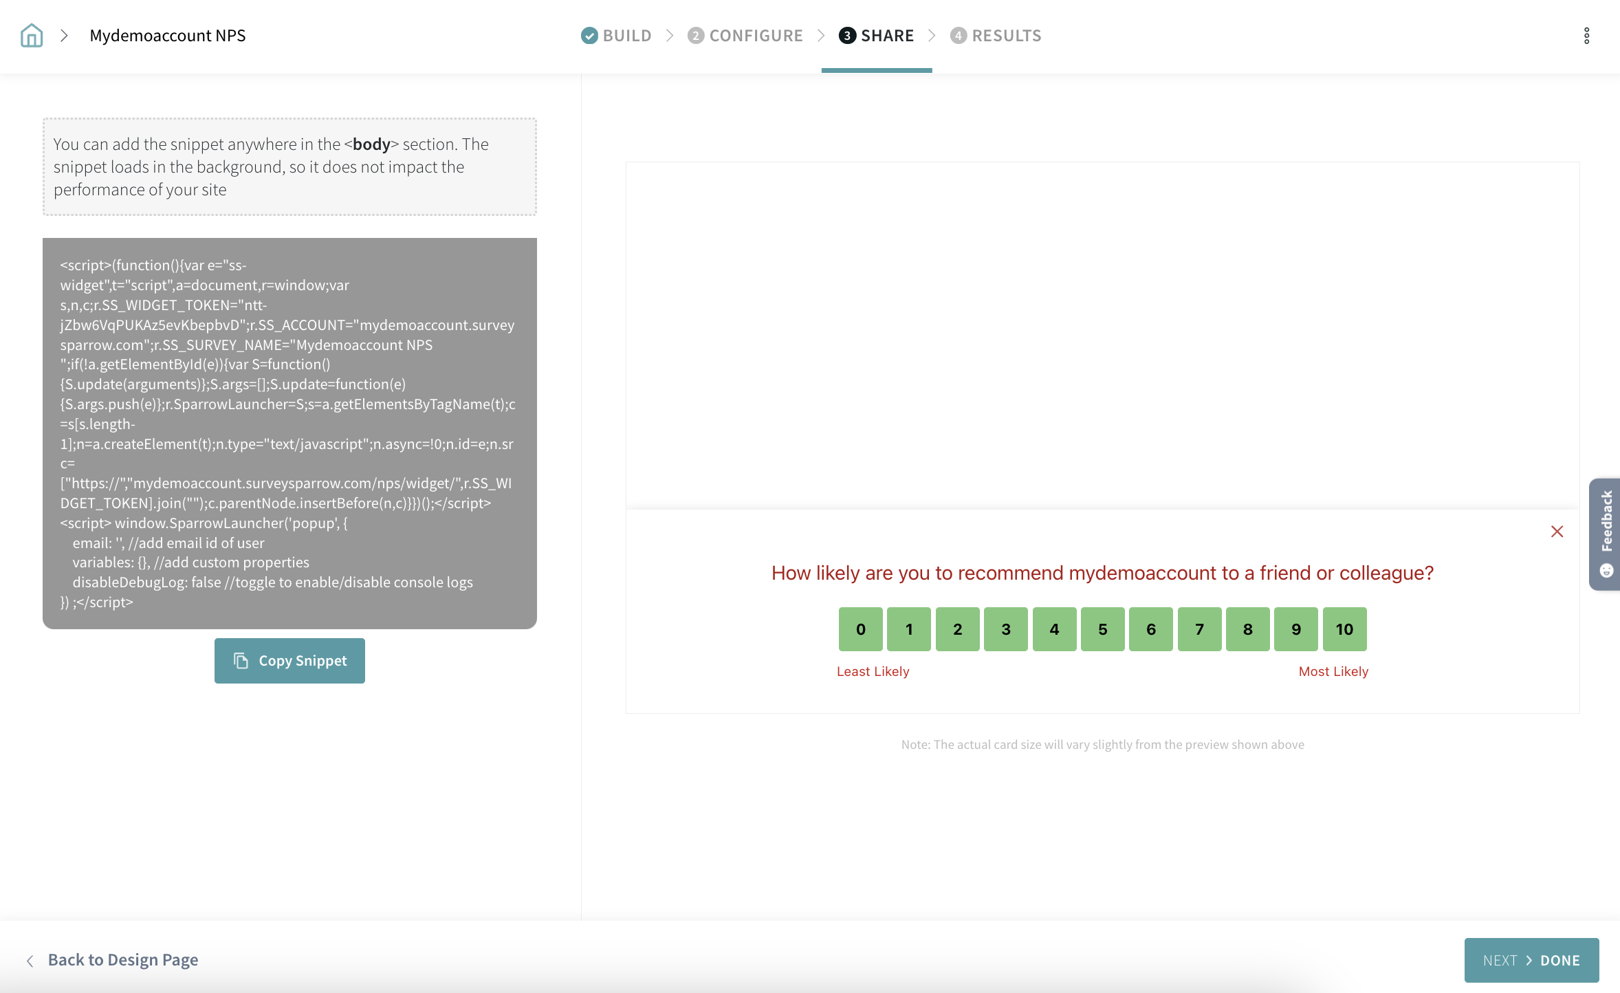This screenshot has width=1620, height=993.
Task: Click Mydemoaccount NPS breadcrumb title
Action: point(168,36)
